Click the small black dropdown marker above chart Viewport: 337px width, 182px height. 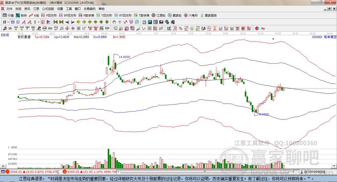click(273, 39)
